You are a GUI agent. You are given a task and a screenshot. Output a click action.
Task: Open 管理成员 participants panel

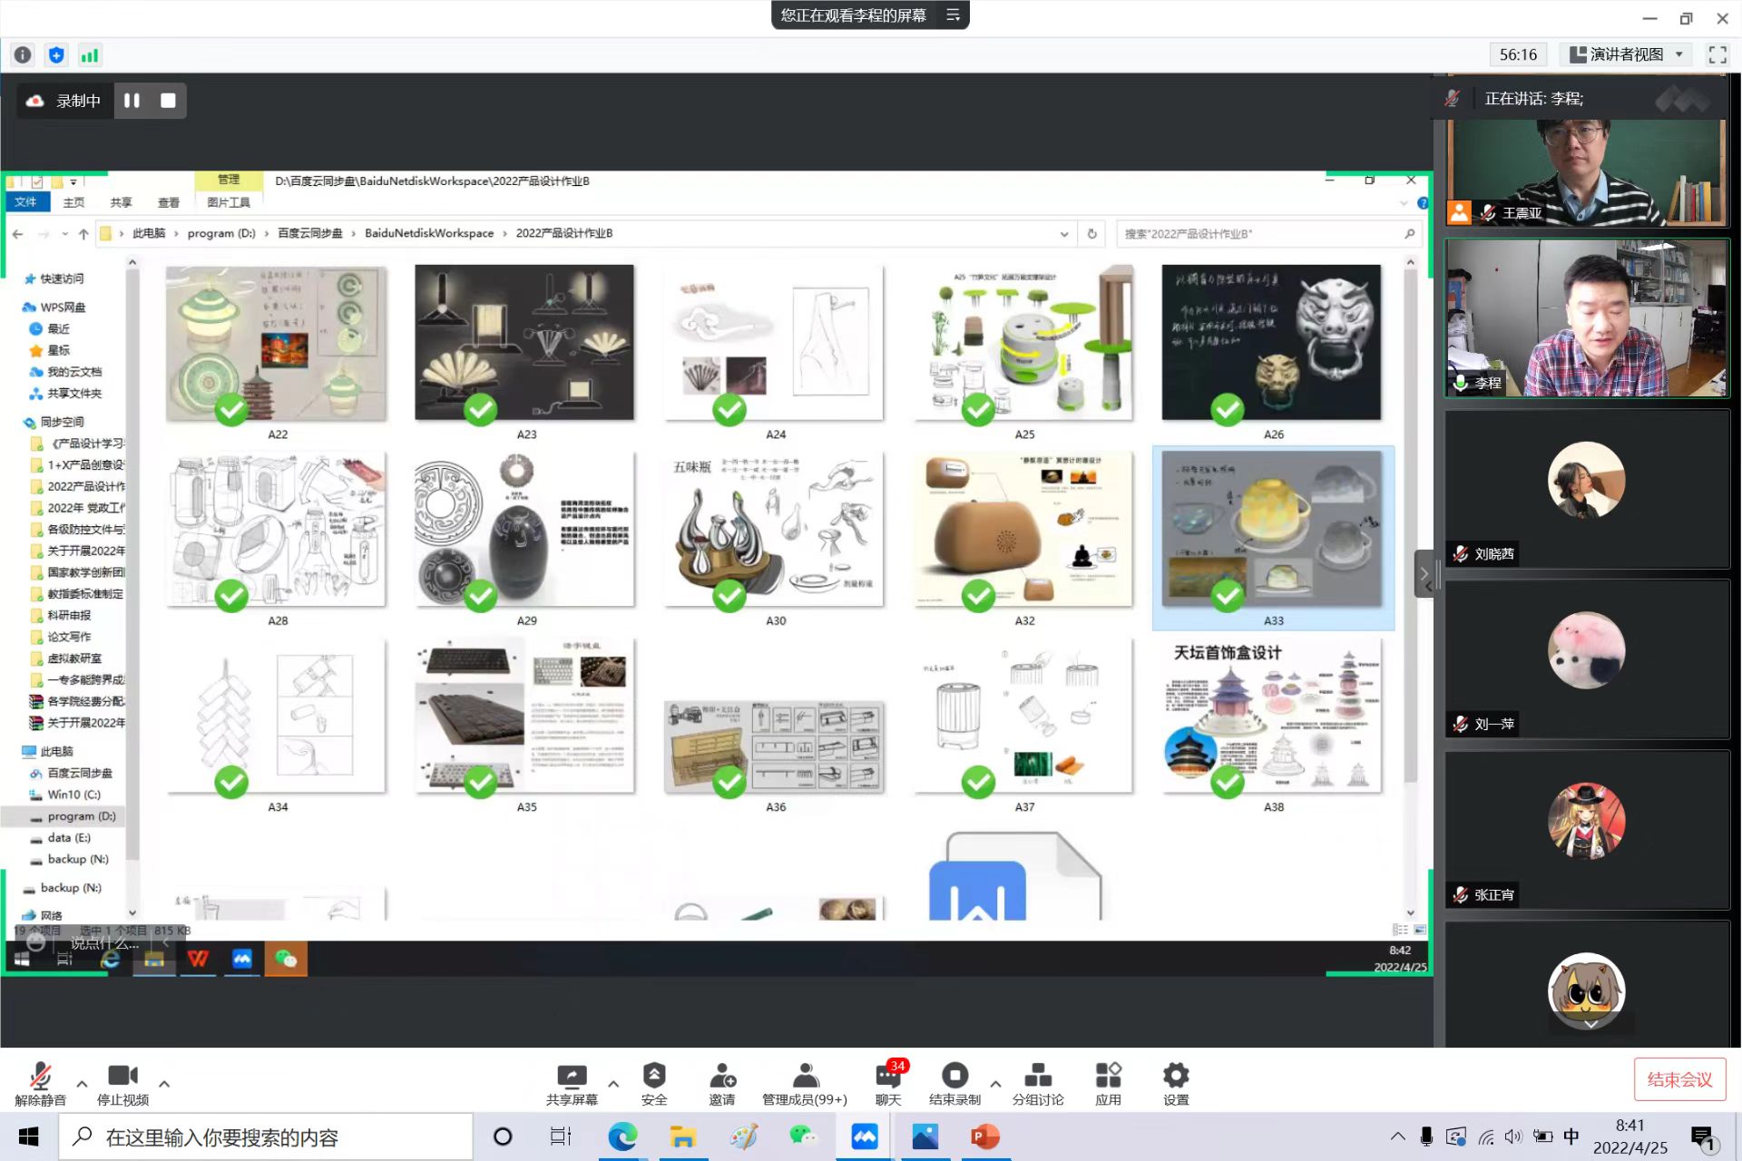pos(805,1077)
